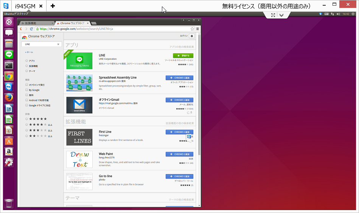Image resolution: width=359 pixels, height=213 pixels.
Task: Click the TeamViewer tray indicator in Ubuntu panel
Action: click(x=320, y=14)
